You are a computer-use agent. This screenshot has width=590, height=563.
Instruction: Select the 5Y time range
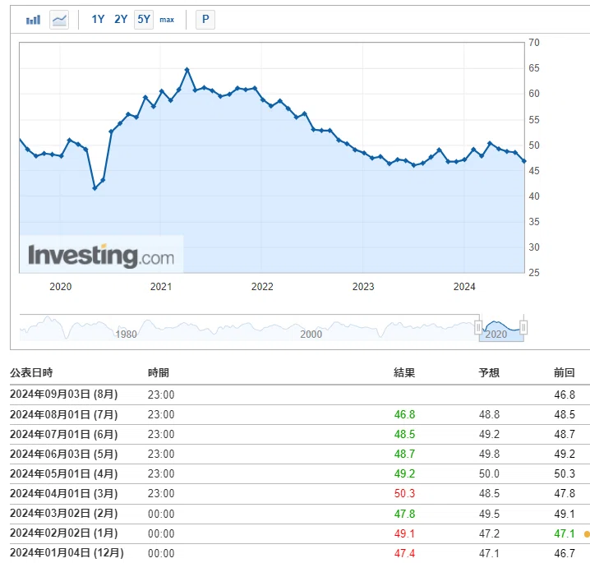[144, 19]
